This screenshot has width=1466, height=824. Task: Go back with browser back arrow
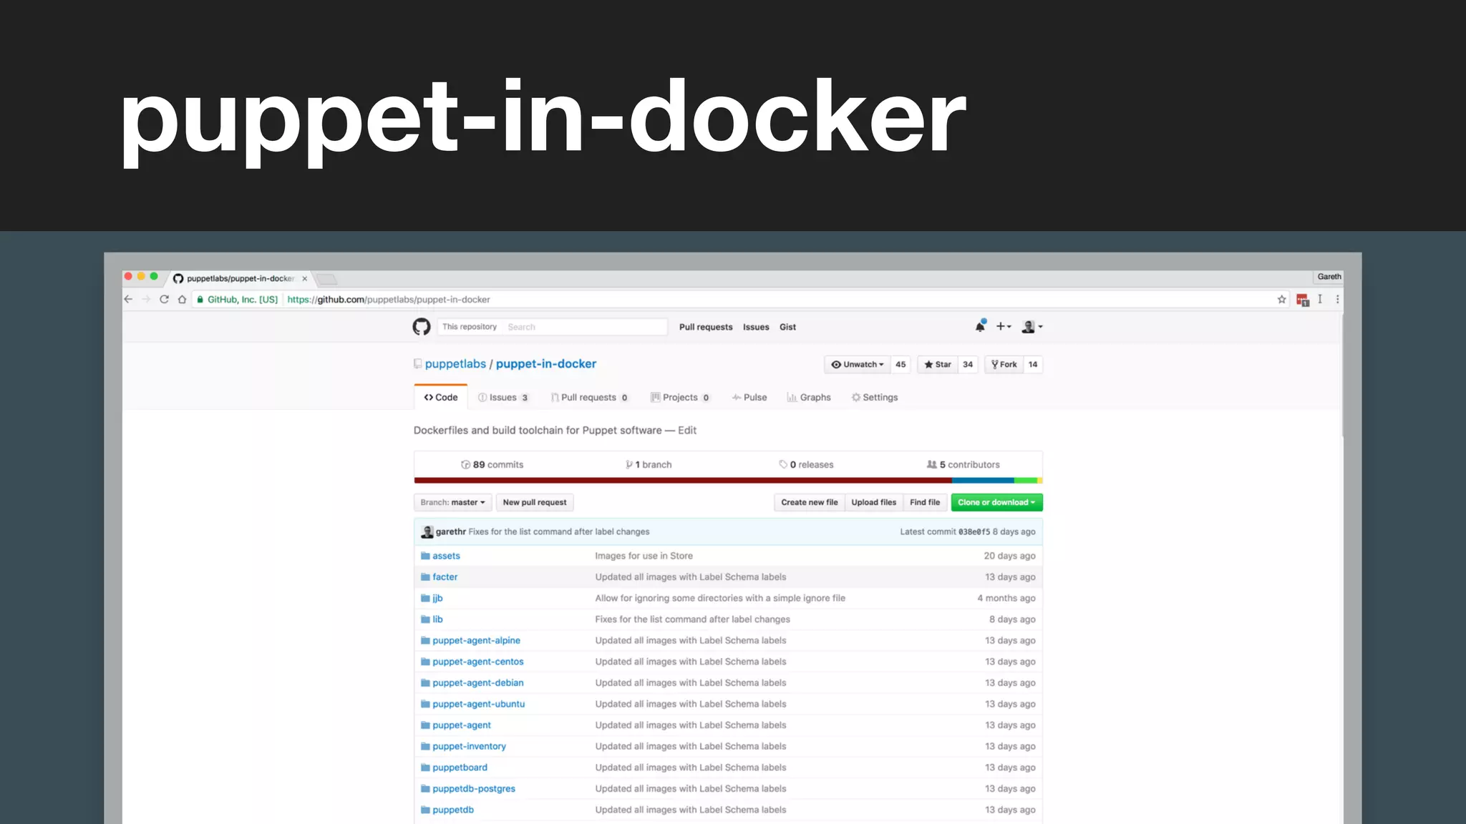(x=128, y=300)
